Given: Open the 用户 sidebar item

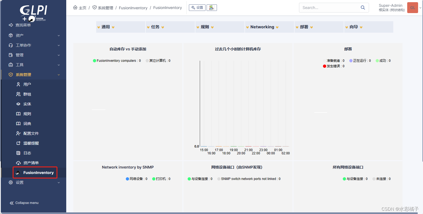Looking at the screenshot, I should pos(34,84).
